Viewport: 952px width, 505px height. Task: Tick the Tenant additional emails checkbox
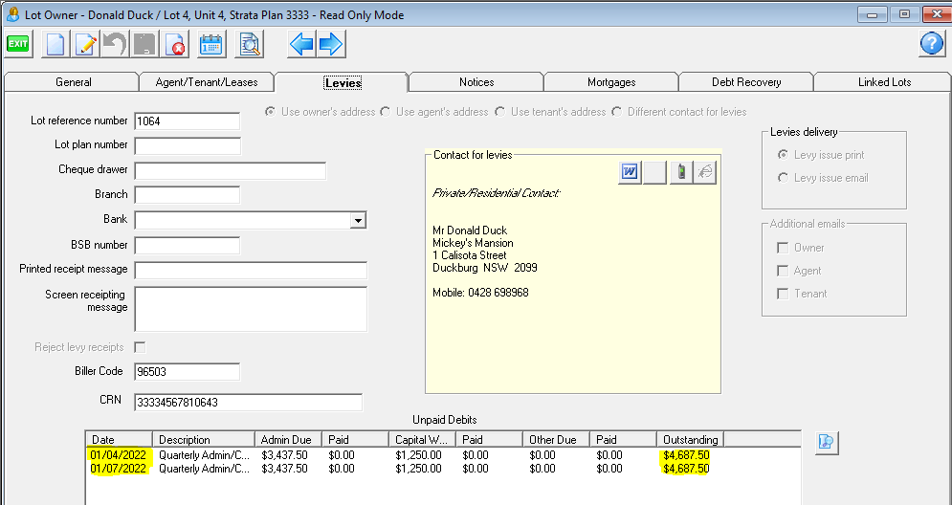pos(783,294)
